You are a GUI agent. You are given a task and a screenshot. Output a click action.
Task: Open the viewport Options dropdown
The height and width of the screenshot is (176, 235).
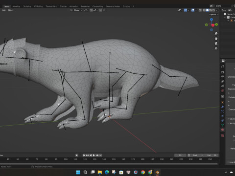point(213,15)
